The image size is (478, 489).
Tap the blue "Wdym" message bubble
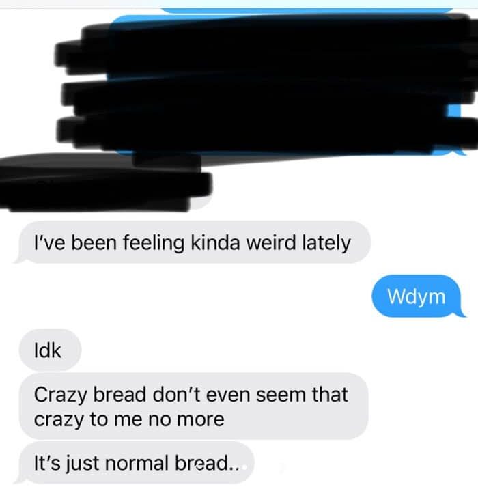pos(417,296)
